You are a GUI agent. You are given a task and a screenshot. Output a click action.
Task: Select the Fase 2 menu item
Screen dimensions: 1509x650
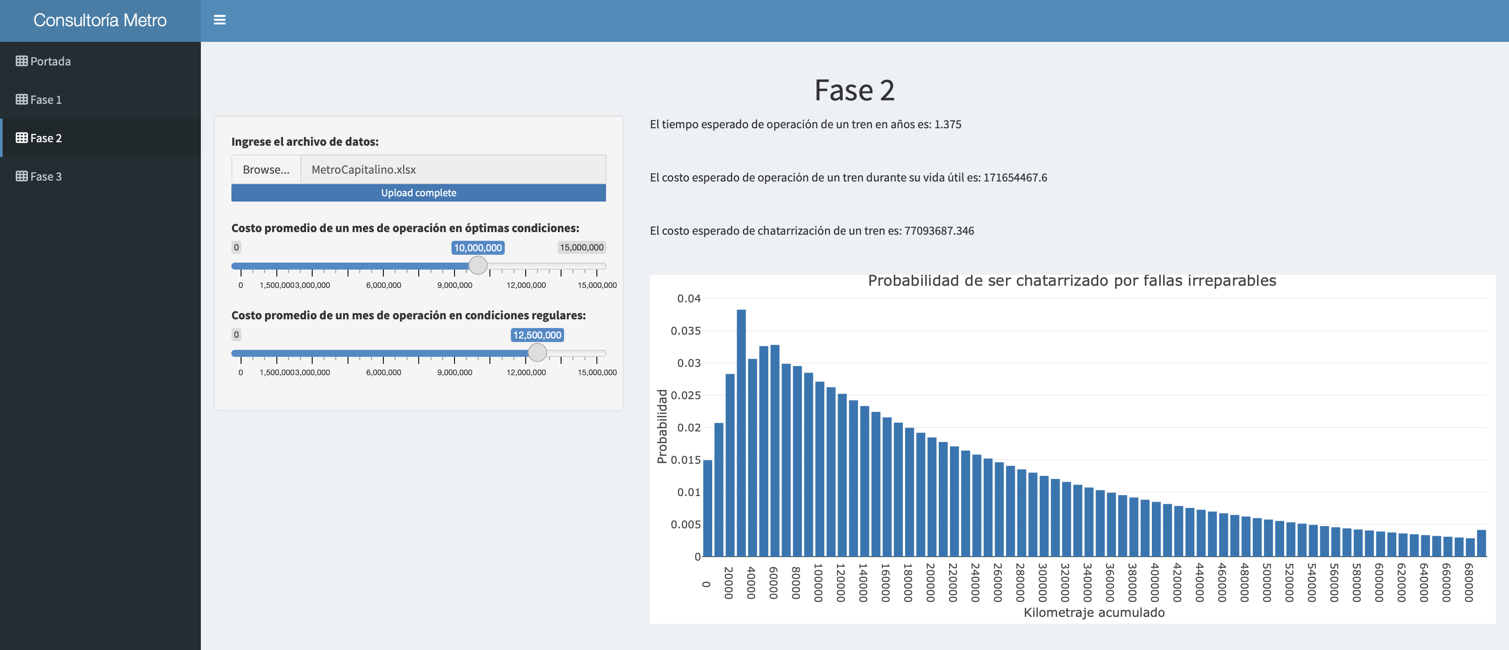[46, 138]
